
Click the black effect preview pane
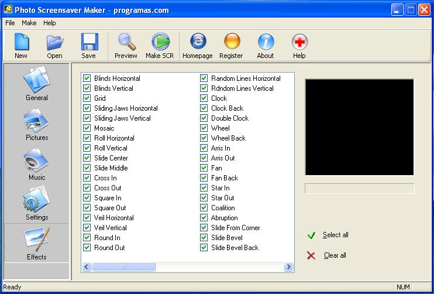[x=359, y=127]
